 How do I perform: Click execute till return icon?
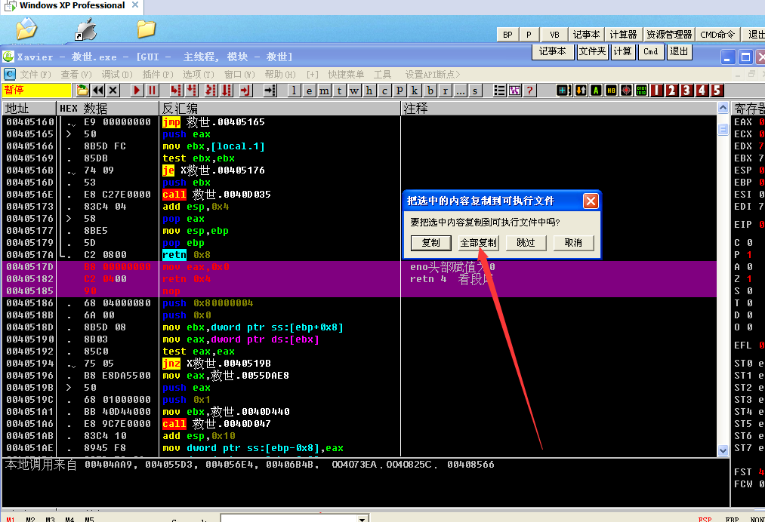tap(245, 91)
